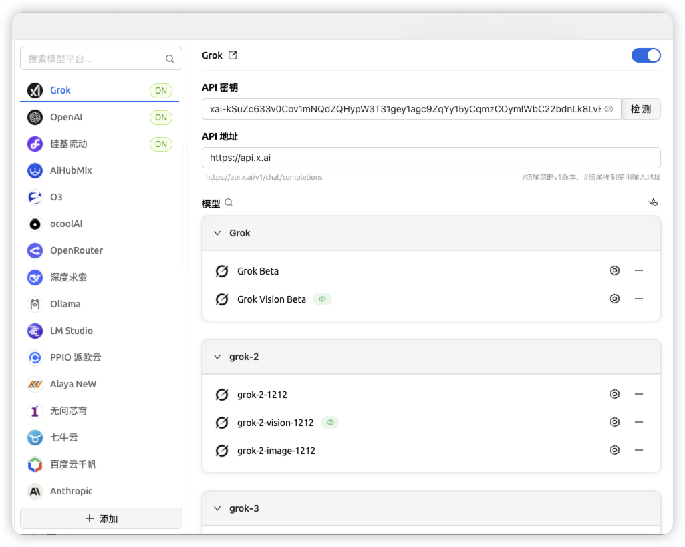This screenshot has height=547, width=685.
Task: Click the Grok Beta model name
Action: click(x=258, y=271)
